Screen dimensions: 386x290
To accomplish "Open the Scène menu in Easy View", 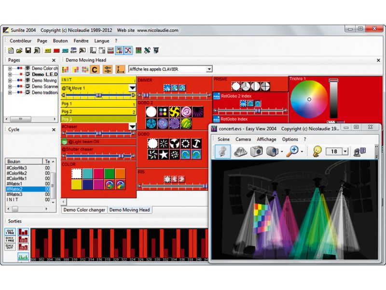I will tap(223, 139).
